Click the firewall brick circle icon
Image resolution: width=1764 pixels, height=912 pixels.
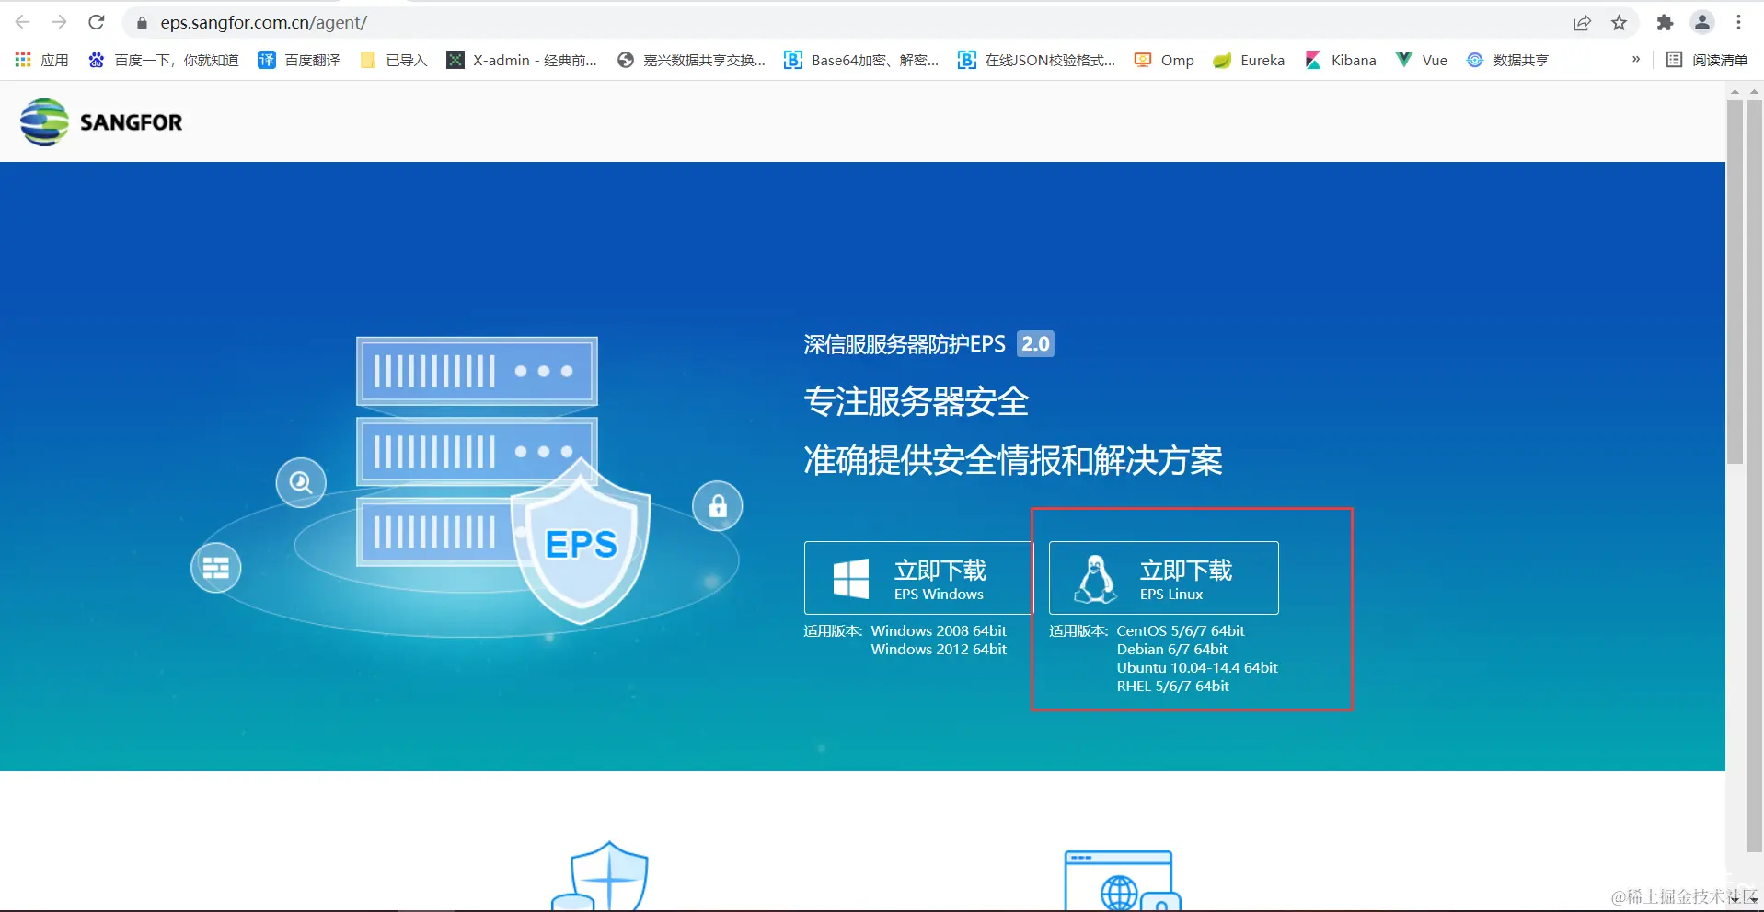(x=216, y=567)
